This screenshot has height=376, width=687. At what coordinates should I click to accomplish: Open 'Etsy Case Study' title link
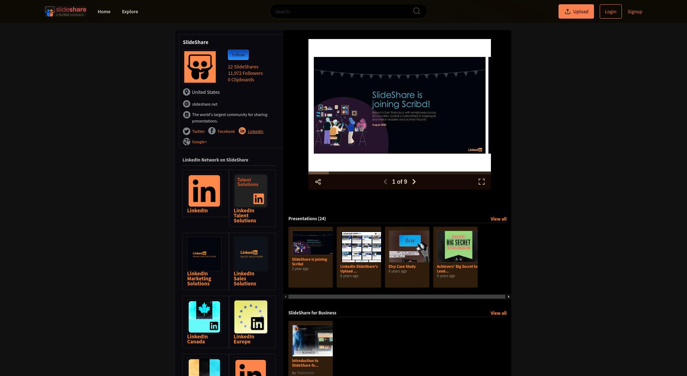(402, 266)
